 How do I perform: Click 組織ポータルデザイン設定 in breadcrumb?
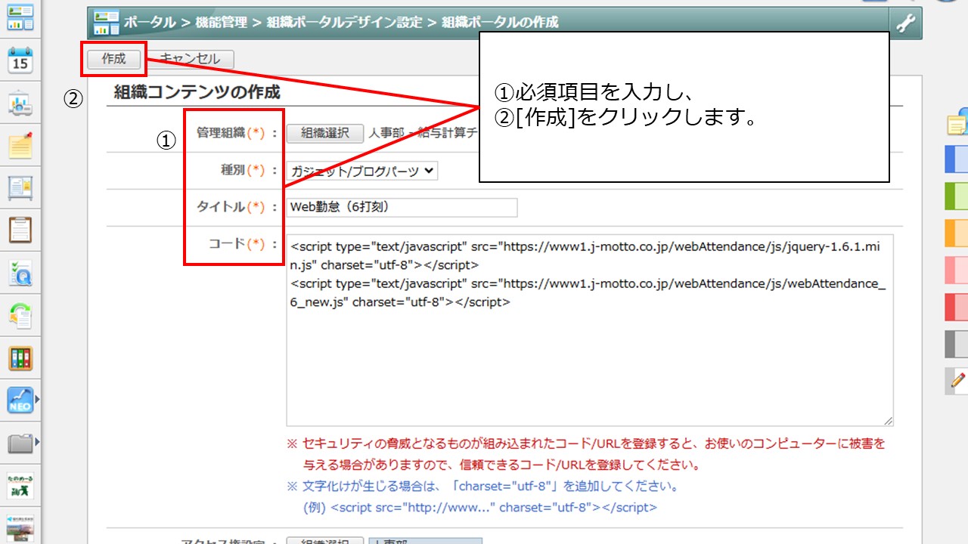click(344, 23)
